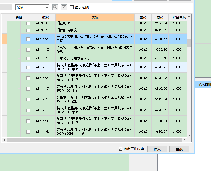
Task: Click the 插入 button
Action: 157,149
